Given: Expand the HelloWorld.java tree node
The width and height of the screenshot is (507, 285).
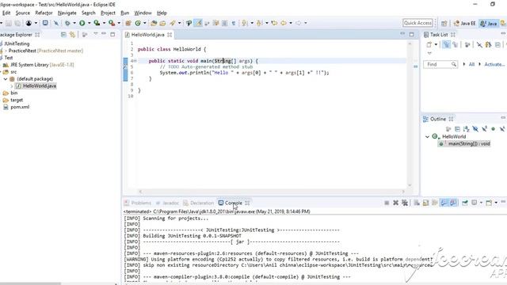Looking at the screenshot, I should (x=12, y=86).
